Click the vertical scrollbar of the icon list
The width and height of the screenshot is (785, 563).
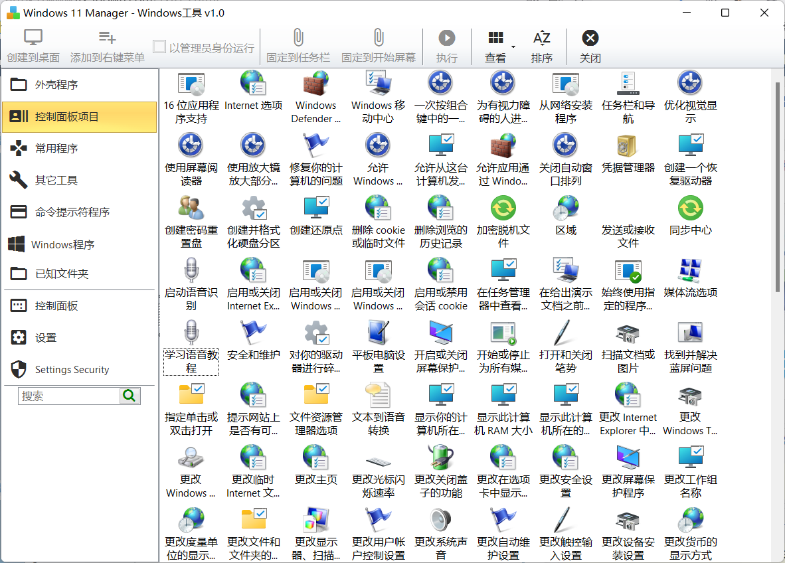777,187
